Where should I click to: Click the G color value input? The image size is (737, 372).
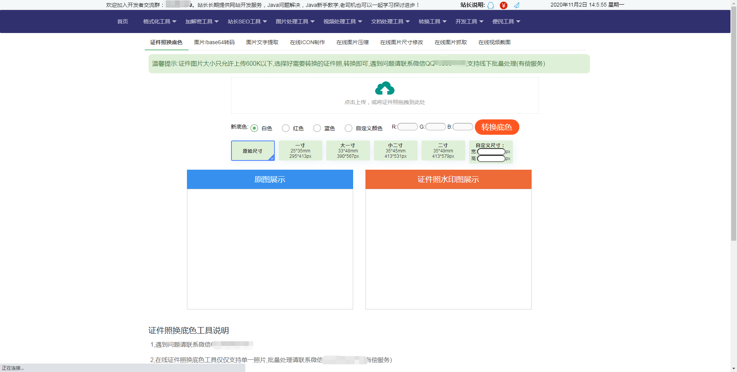436,127
